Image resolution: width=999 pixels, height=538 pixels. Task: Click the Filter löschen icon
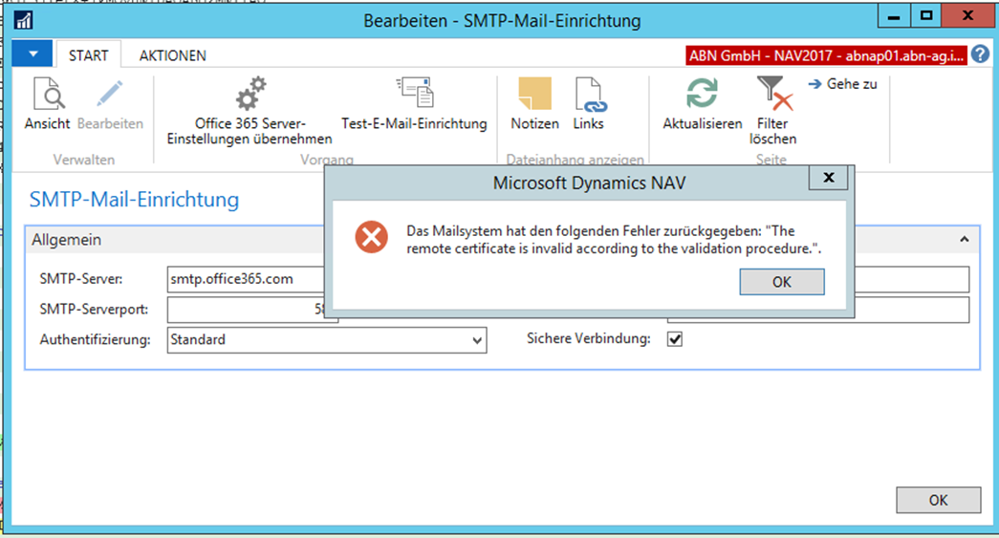[773, 93]
